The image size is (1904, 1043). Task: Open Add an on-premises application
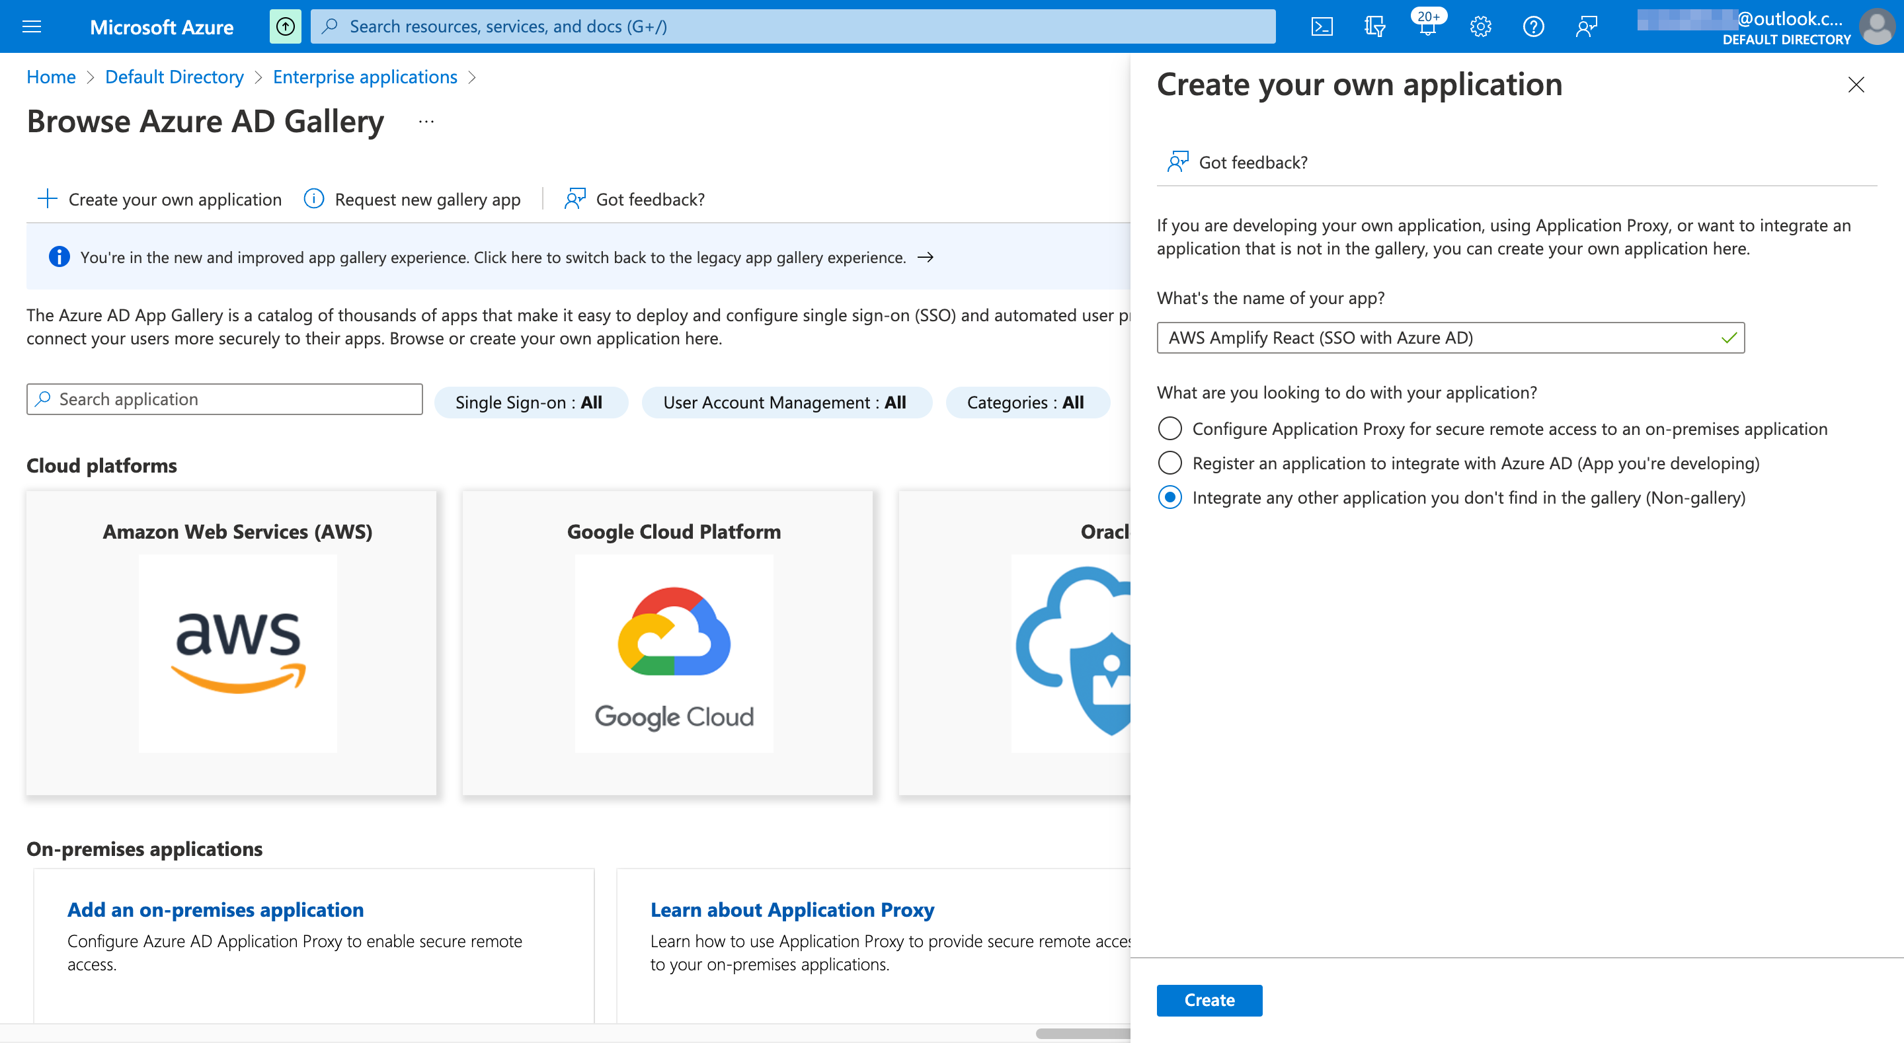(215, 909)
